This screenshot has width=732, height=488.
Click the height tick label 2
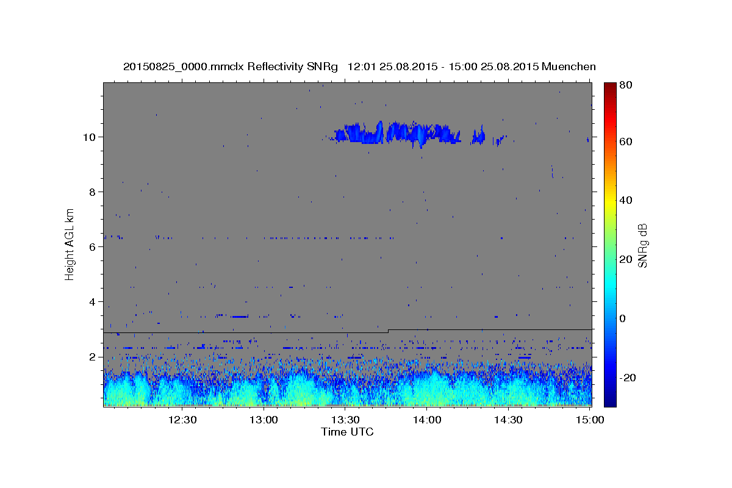click(x=93, y=356)
